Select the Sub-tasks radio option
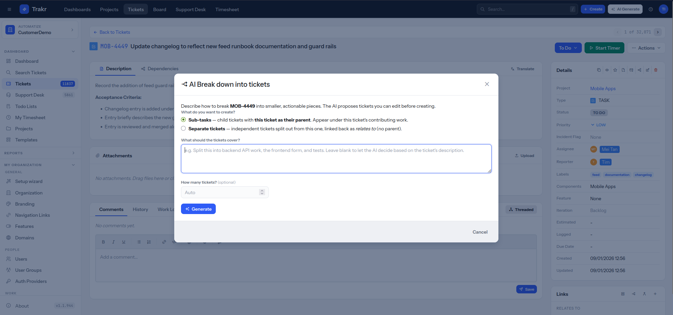 pos(183,120)
